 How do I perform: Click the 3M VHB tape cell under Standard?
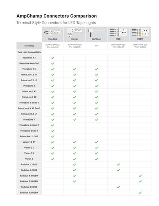53,46
